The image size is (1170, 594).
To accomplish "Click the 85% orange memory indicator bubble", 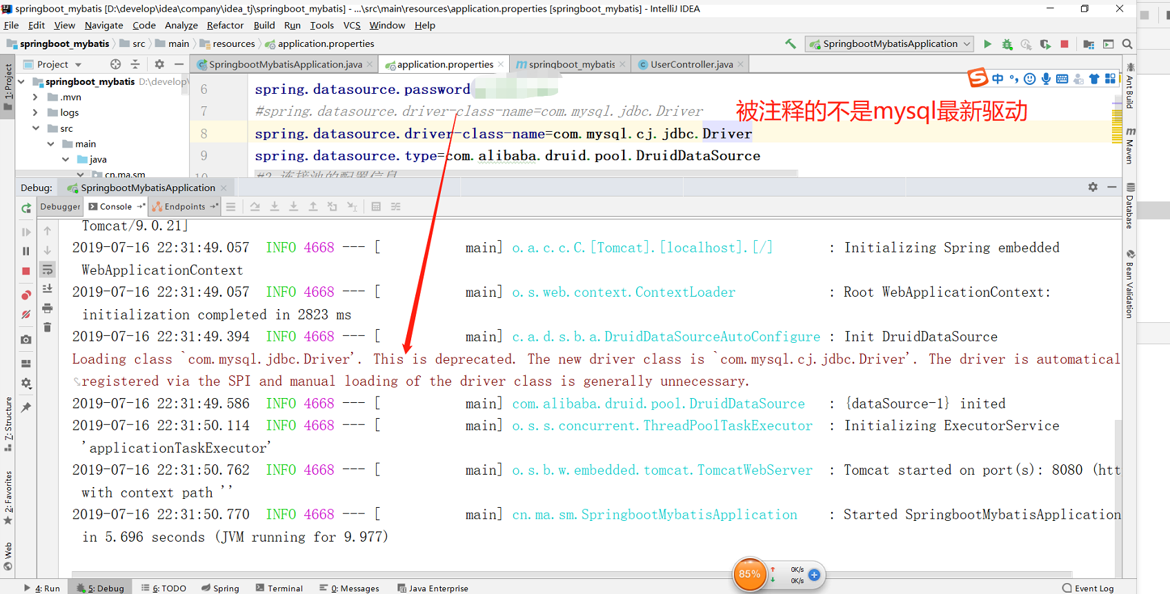I will pyautogui.click(x=750, y=574).
